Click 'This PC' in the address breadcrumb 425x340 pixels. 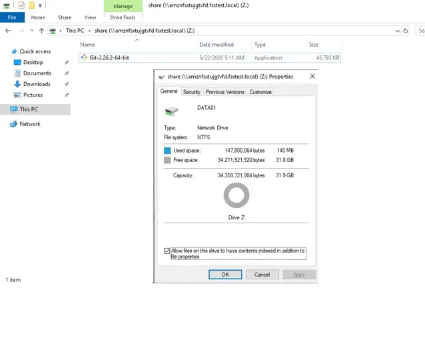(75, 31)
